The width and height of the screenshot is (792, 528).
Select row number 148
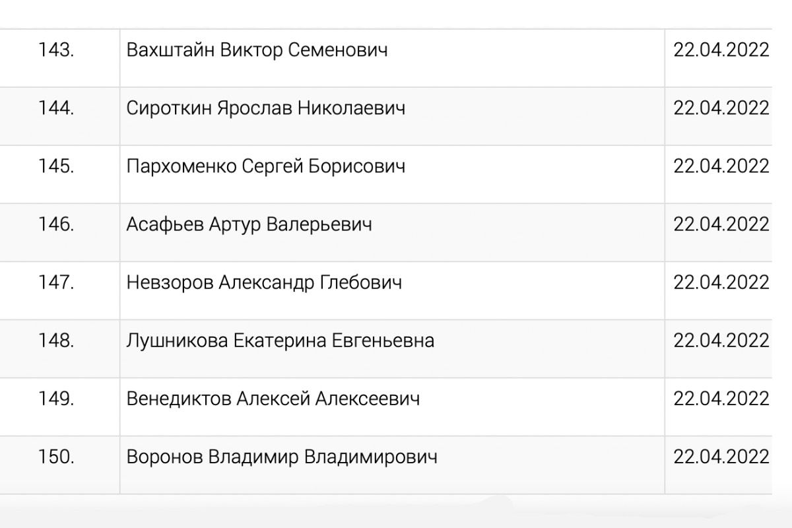[56, 341]
